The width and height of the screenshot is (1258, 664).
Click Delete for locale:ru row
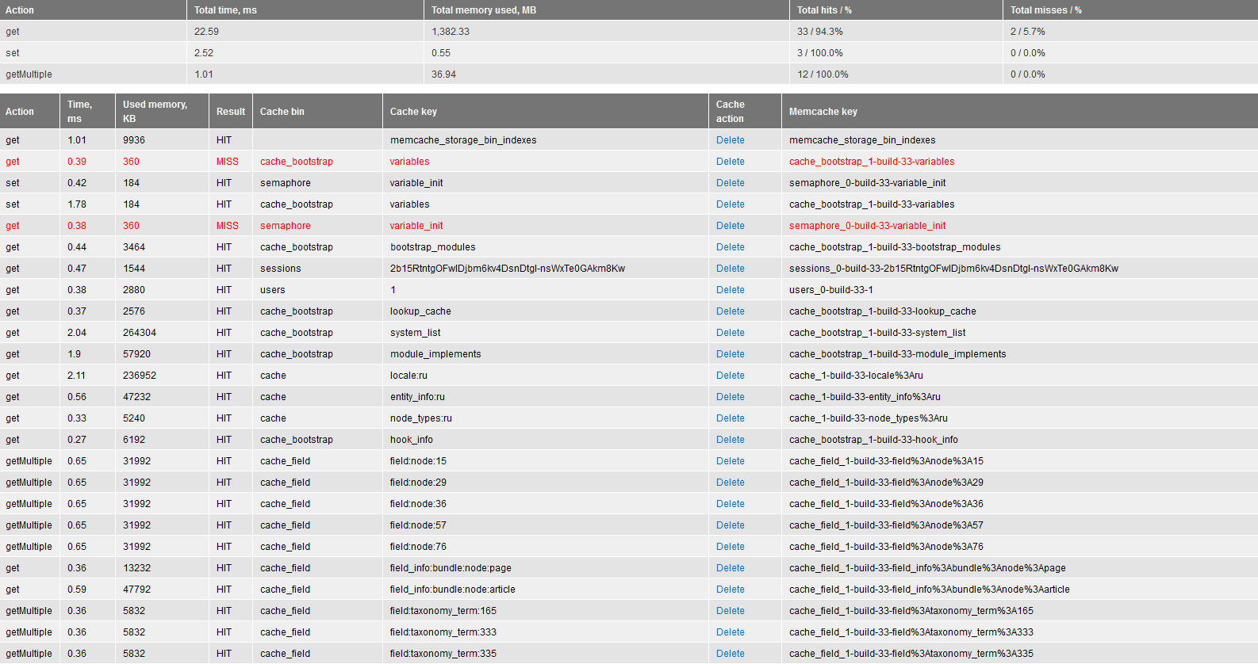click(x=730, y=376)
